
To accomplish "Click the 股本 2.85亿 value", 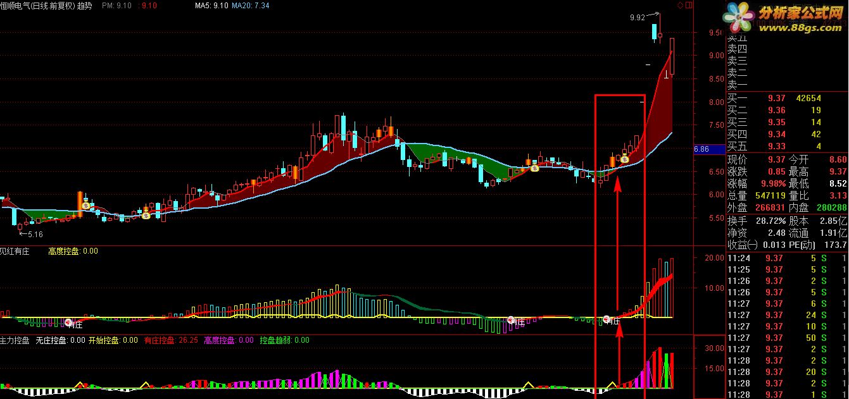I will [x=834, y=221].
